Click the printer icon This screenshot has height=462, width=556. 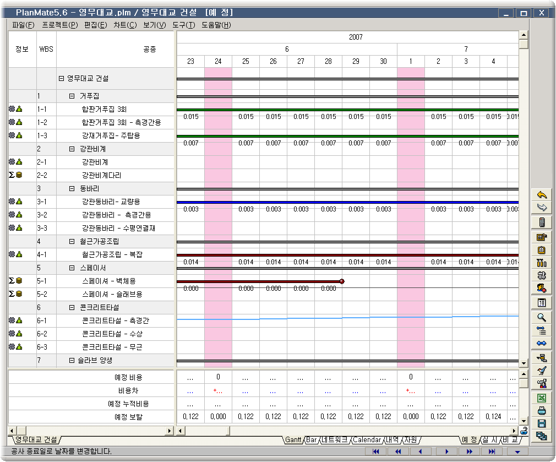coord(541,411)
